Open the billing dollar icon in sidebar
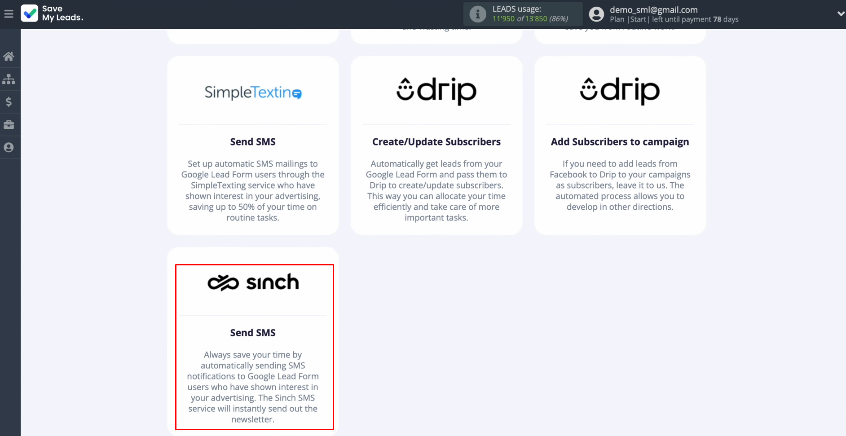This screenshot has width=846, height=436. click(9, 102)
